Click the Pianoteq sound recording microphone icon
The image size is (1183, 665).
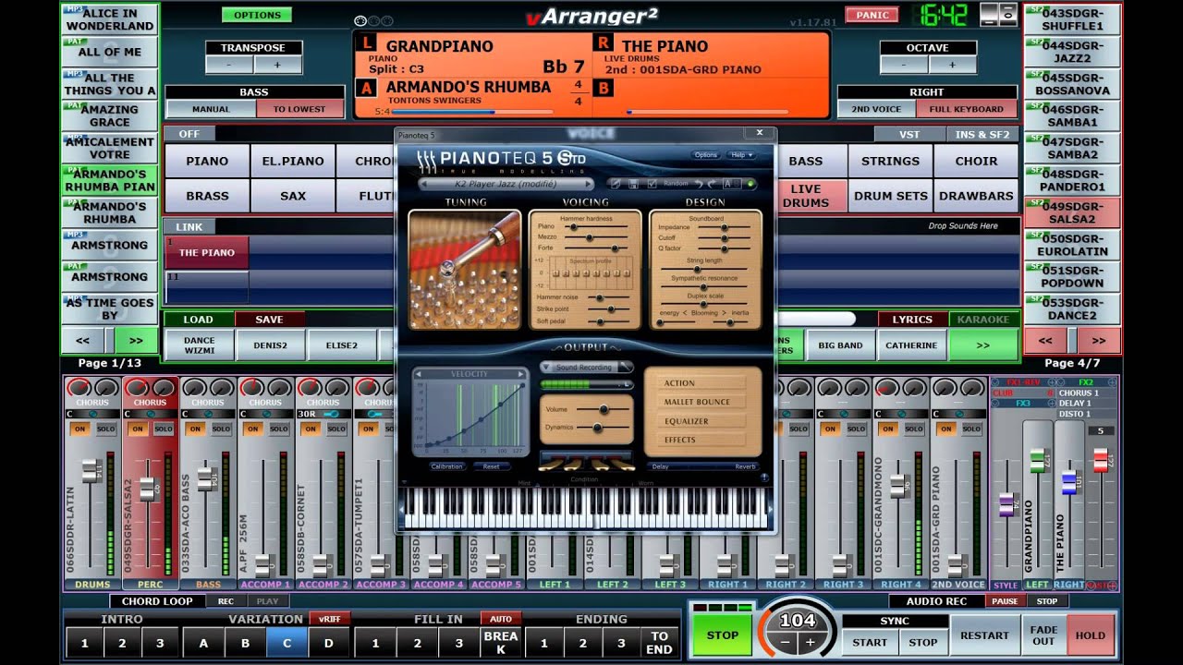tap(624, 367)
